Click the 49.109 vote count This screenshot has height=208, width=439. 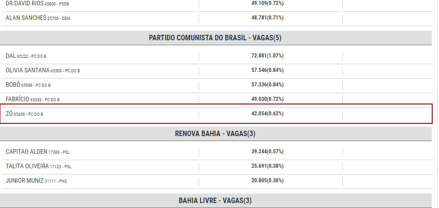click(x=268, y=4)
